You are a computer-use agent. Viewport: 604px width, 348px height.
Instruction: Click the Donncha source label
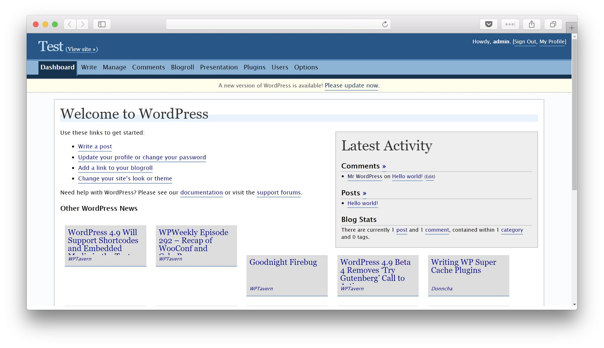click(442, 289)
